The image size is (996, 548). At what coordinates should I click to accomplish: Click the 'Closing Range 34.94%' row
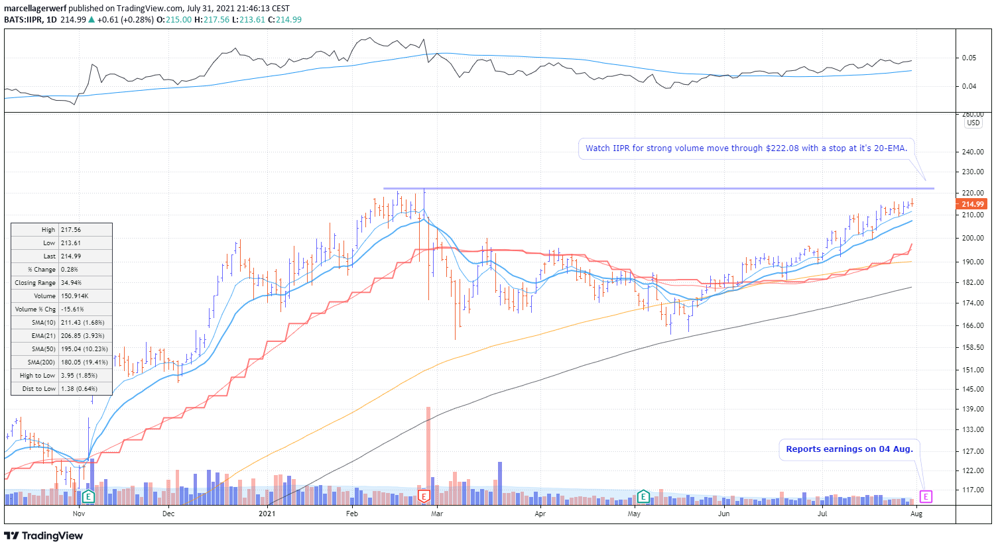point(62,283)
